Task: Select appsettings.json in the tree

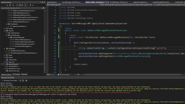Action: 14,64
